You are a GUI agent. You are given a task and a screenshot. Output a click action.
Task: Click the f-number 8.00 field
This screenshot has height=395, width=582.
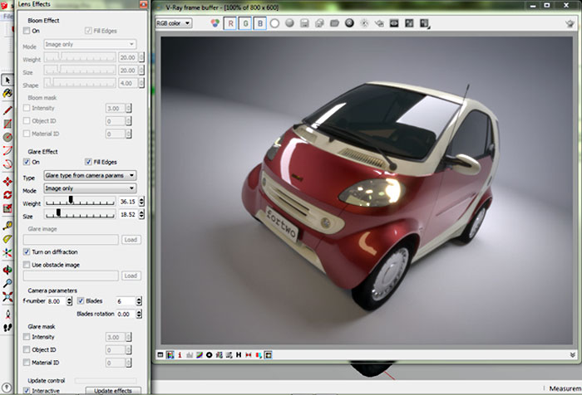pyautogui.click(x=56, y=301)
